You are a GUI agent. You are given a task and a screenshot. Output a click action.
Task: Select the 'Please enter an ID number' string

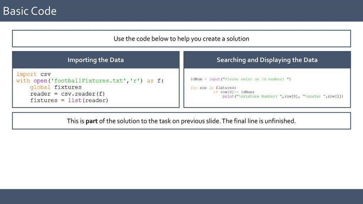pyautogui.click(x=256, y=79)
